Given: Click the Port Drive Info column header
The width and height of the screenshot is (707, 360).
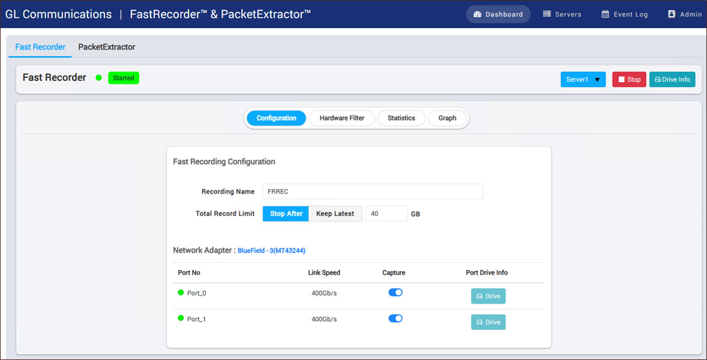Looking at the screenshot, I should tap(487, 272).
